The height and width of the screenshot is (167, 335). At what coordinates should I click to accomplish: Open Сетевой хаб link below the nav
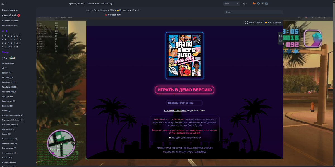point(114,15)
